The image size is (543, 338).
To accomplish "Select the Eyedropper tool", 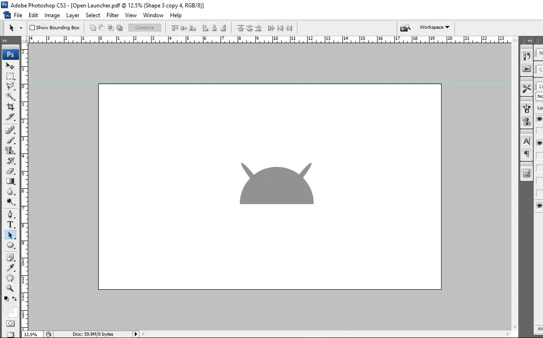I will pos(10,268).
